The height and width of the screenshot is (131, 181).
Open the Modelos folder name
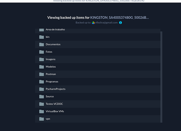pos(51,67)
